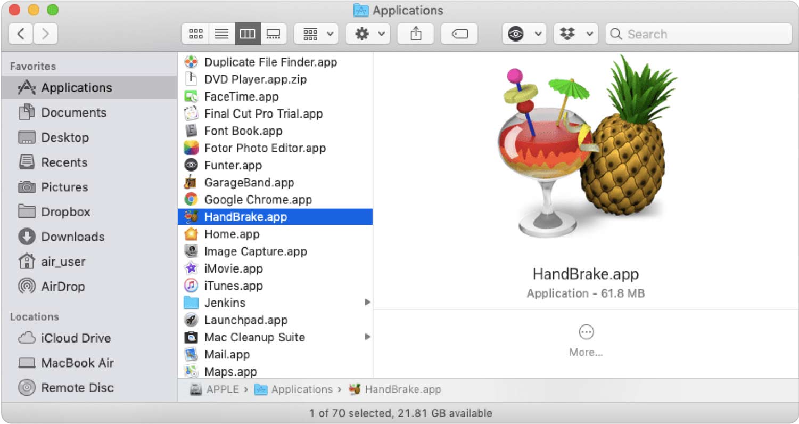Open air_user home folder in sidebar
This screenshot has height=424, width=799.
coord(89,262)
